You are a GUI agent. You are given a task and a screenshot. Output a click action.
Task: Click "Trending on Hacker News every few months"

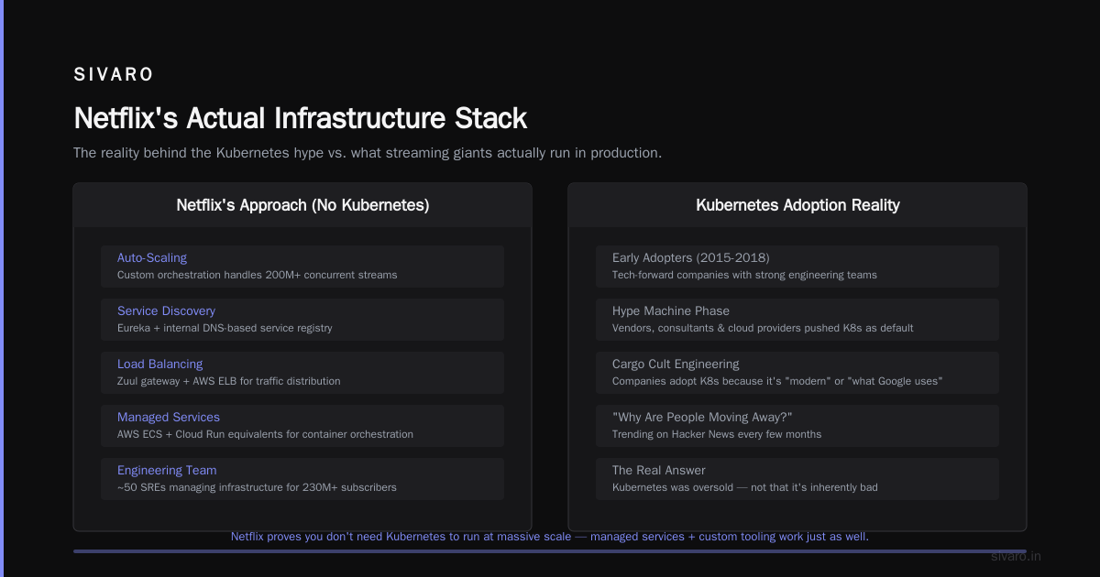[717, 434]
